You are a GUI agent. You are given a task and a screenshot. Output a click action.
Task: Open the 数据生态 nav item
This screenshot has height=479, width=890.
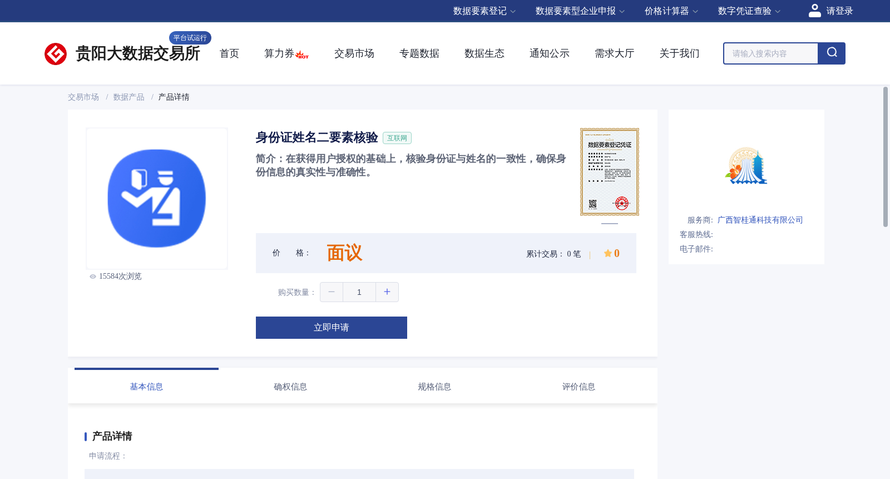(484, 53)
